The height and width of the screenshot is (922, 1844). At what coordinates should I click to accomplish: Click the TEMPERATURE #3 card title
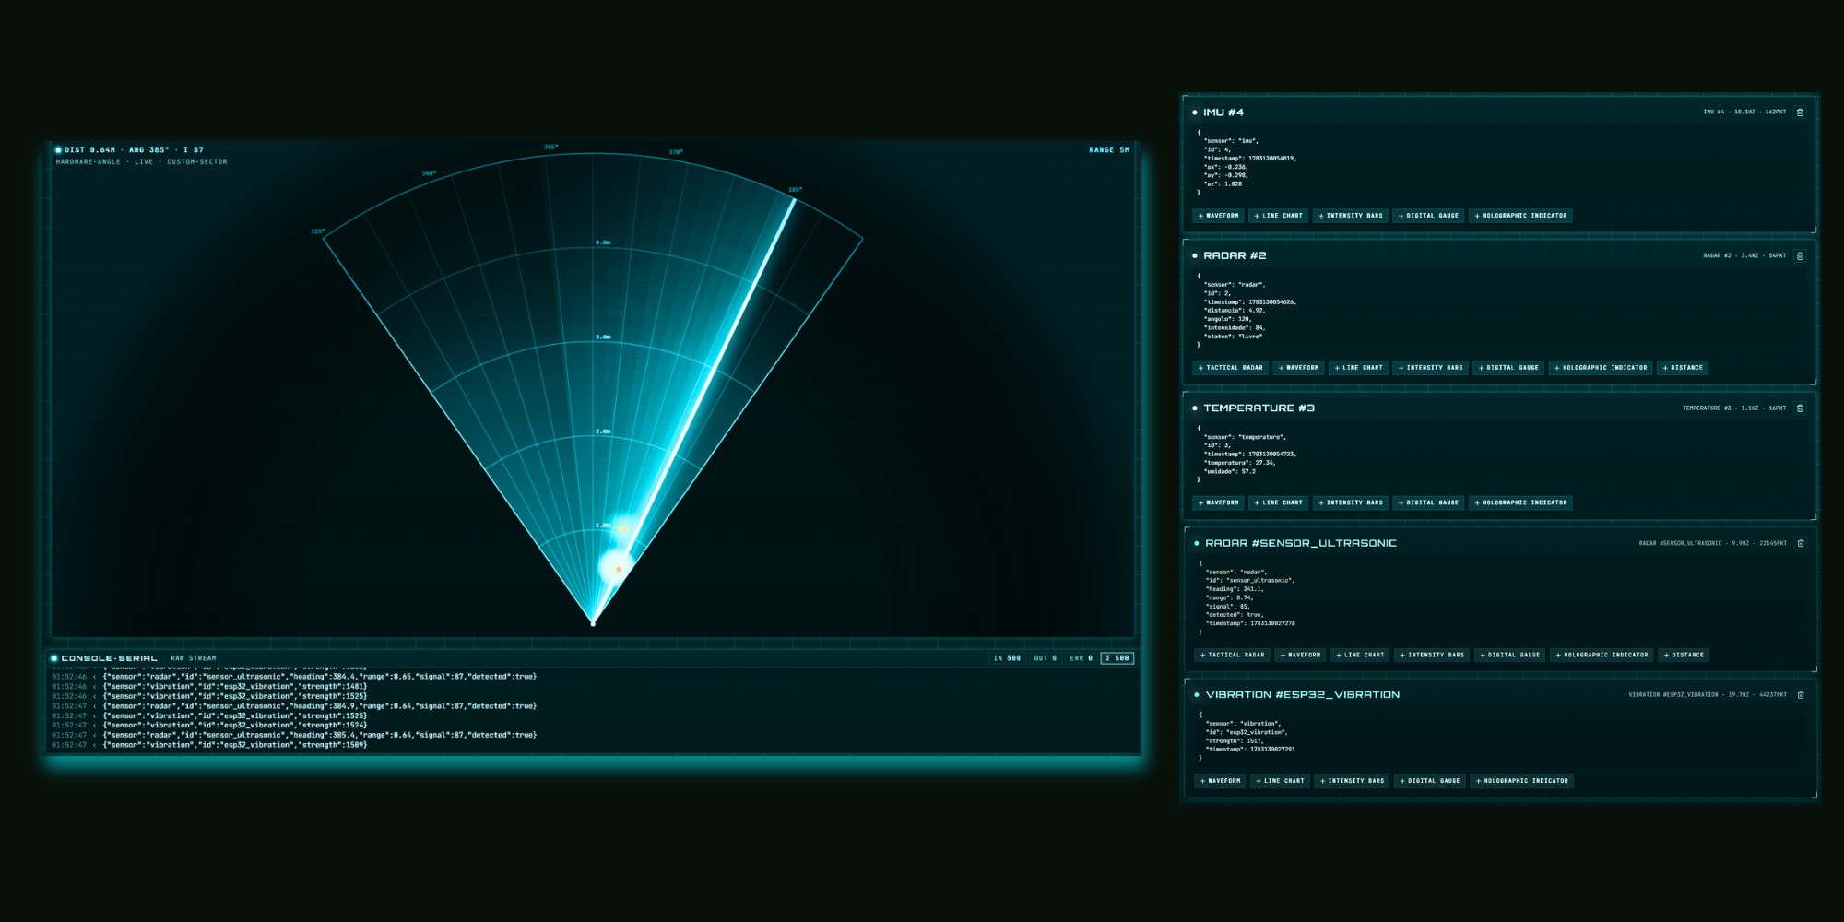point(1259,408)
